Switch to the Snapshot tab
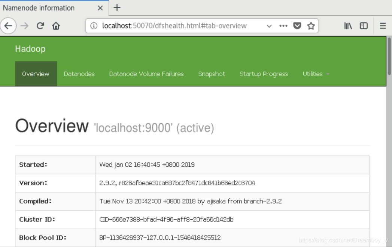 pyautogui.click(x=212, y=74)
